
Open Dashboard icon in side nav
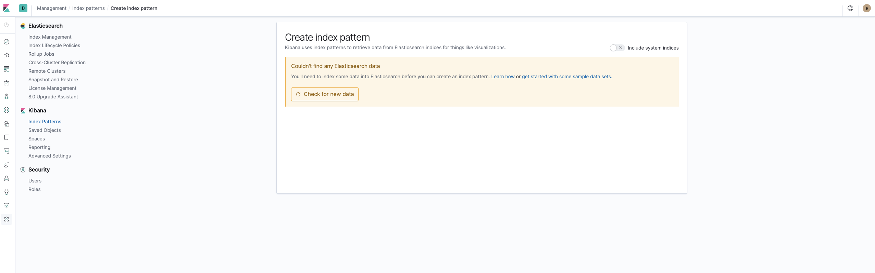(x=7, y=69)
